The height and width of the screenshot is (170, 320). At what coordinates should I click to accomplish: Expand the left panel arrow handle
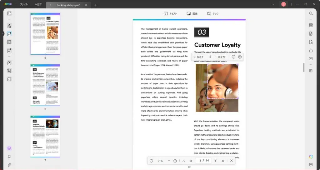[x=3, y=34]
